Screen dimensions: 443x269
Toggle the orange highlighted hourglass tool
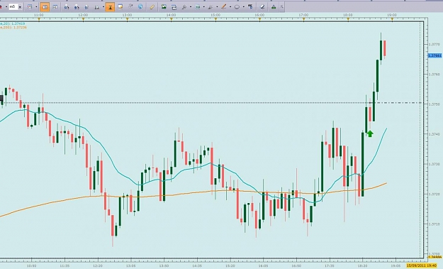(x=110, y=7)
